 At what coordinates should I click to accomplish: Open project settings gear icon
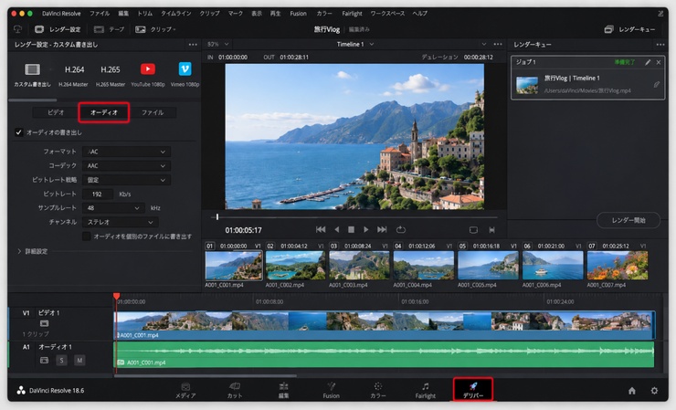(x=654, y=391)
